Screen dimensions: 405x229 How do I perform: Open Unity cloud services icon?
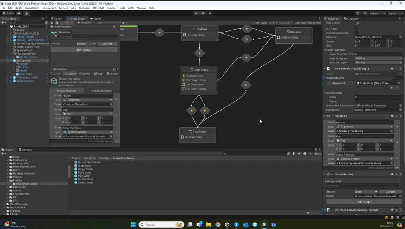(x=19, y=13)
